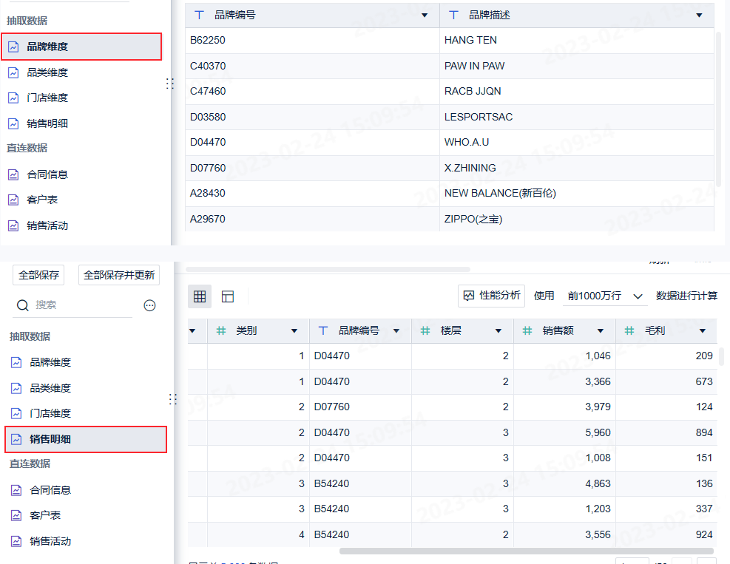Click the 销售额 value 5,960

tap(598, 432)
